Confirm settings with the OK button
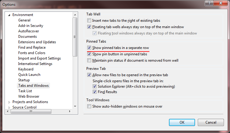Screen dimensions: 230x133 [x=182, y=122]
